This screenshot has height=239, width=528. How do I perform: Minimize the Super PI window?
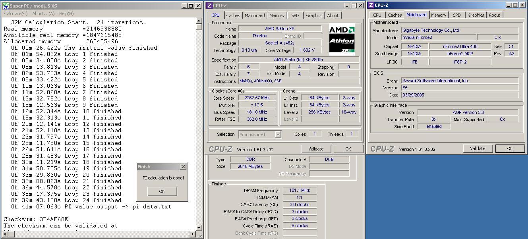point(184,6)
